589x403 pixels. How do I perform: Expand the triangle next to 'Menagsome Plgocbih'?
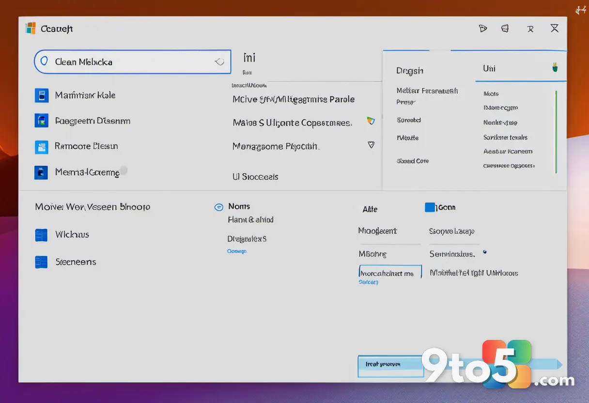click(x=371, y=144)
